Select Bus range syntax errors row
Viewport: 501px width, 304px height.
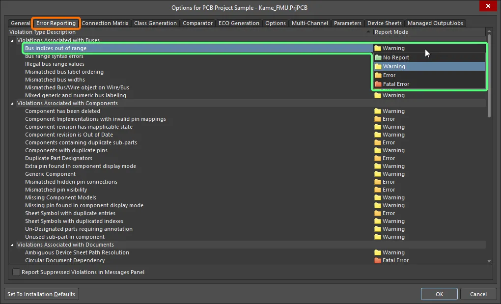(54, 56)
